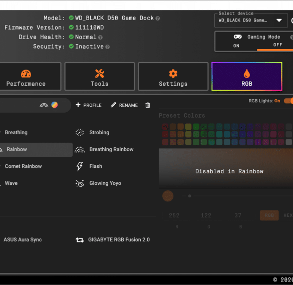Viewport: 293px width, 285px height.
Task: Click the G value field showing 122
Action: coord(206,215)
